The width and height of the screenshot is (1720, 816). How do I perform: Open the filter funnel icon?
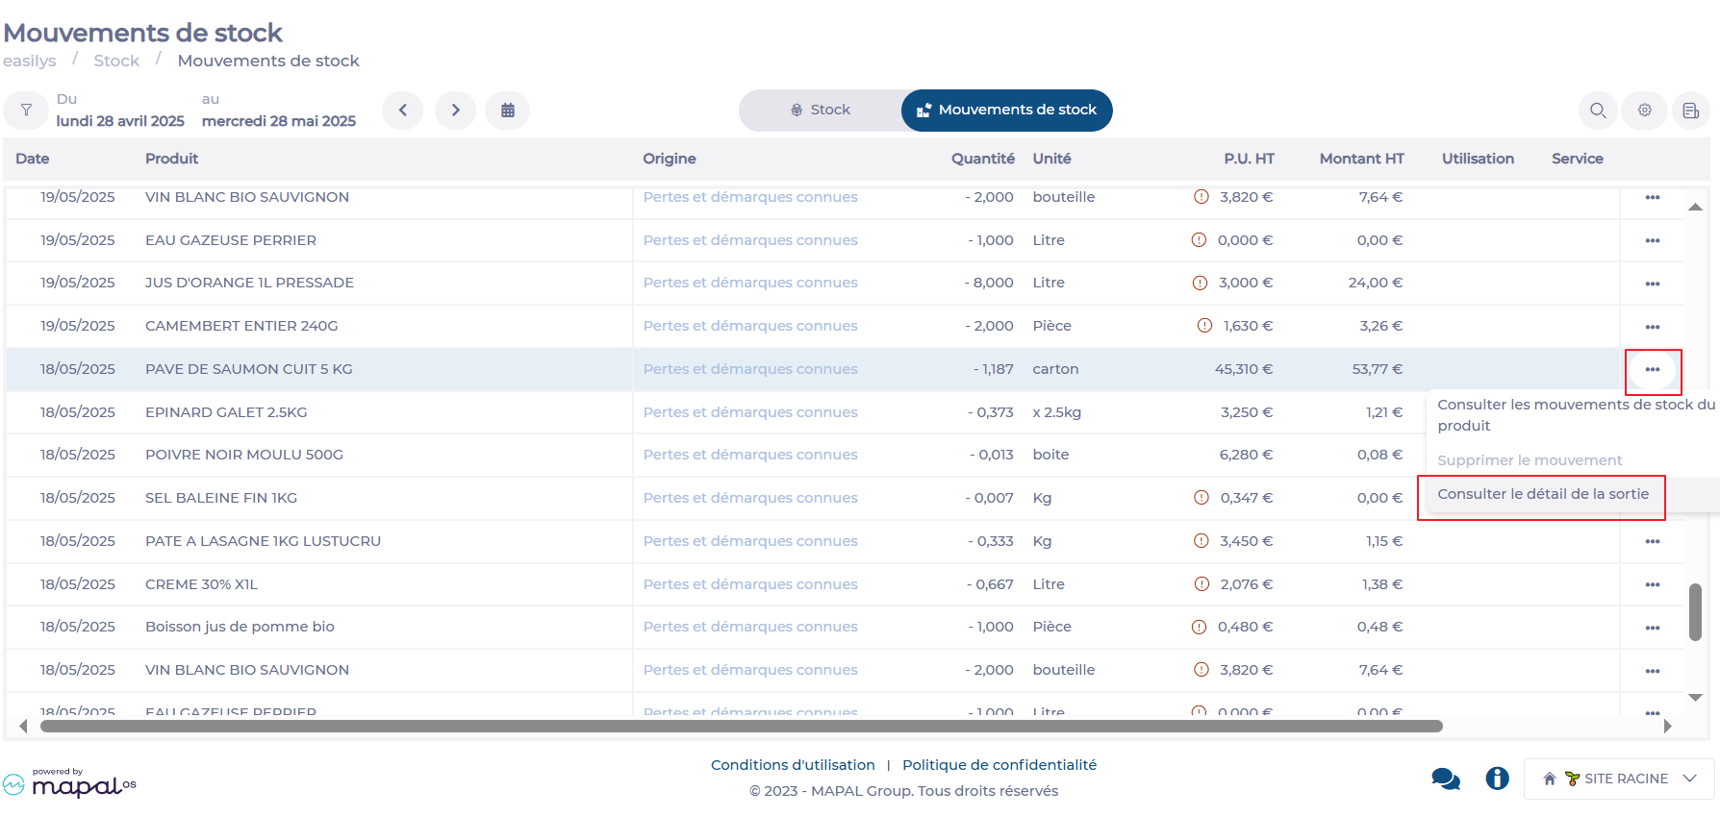tap(26, 111)
